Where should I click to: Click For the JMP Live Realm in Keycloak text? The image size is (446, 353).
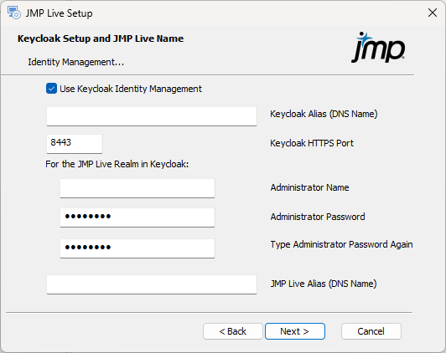point(117,164)
